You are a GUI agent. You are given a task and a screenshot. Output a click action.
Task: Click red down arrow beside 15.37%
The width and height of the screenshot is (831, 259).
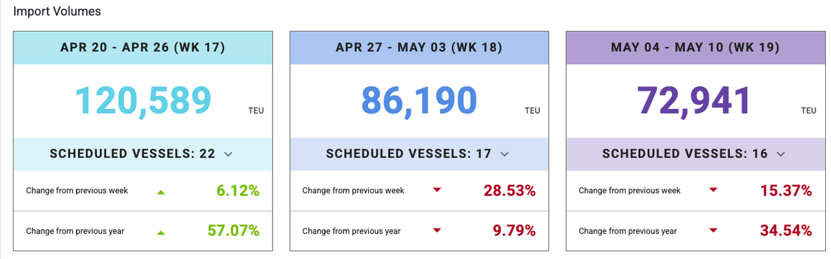click(x=713, y=190)
